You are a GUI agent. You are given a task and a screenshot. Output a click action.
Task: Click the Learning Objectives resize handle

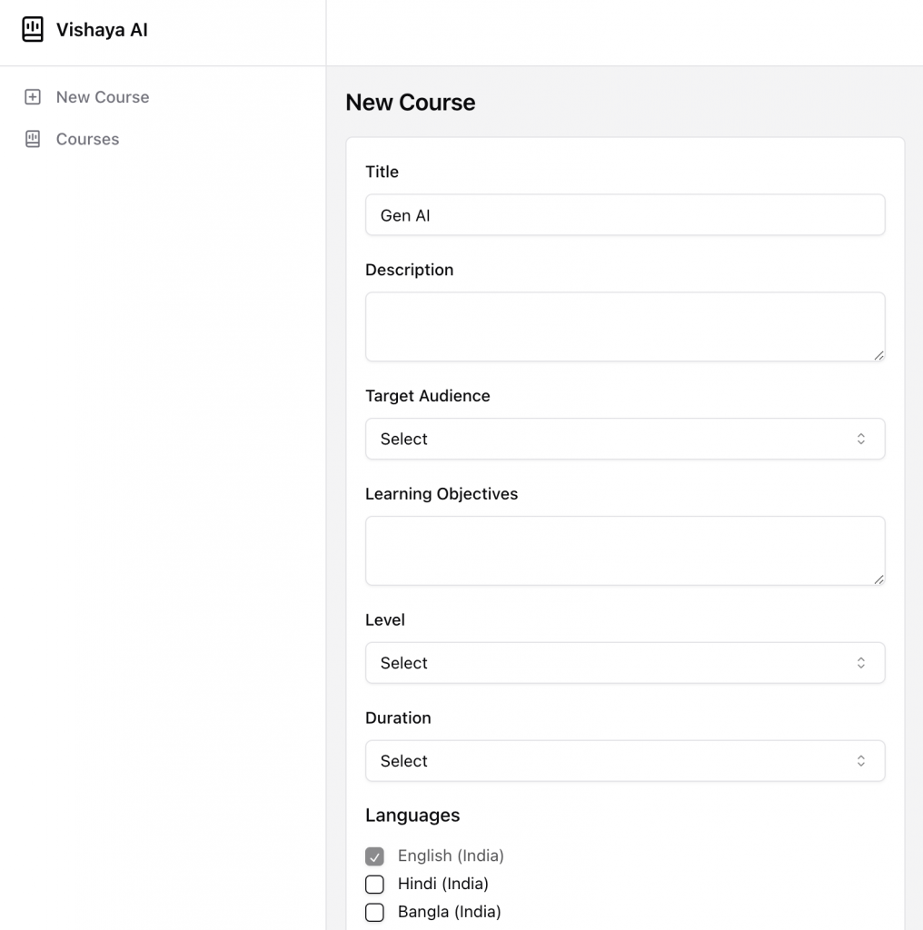click(x=878, y=579)
